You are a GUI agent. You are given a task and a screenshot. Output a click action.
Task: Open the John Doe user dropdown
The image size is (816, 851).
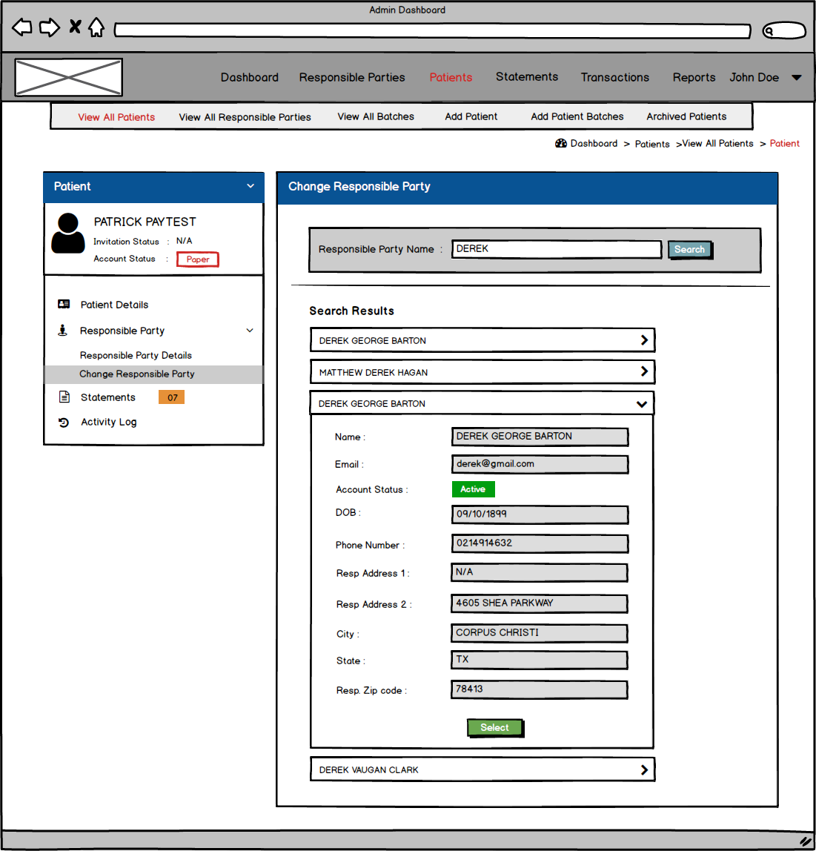pos(797,78)
